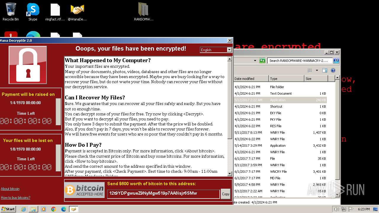Screen dimensions: 379x213
Task: Switch to File Explorer taskbar button
Action: pos(33,209)
